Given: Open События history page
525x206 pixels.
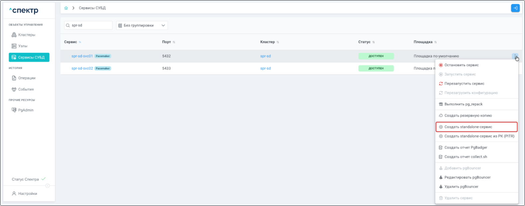Looking at the screenshot, I should (26, 90).
